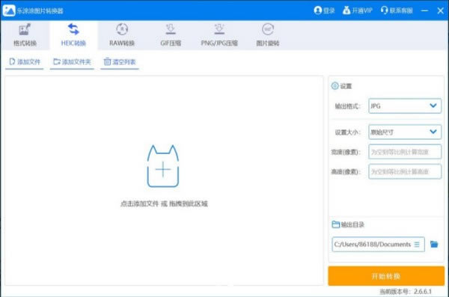Open the 格式转换 format conversion tab
Viewport: 449px width, 297px height.
point(25,35)
